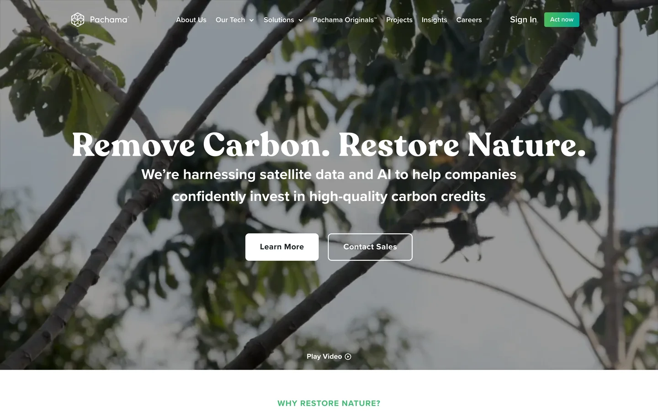The width and height of the screenshot is (658, 411).
Task: Open the Projects nav link
Action: point(399,20)
